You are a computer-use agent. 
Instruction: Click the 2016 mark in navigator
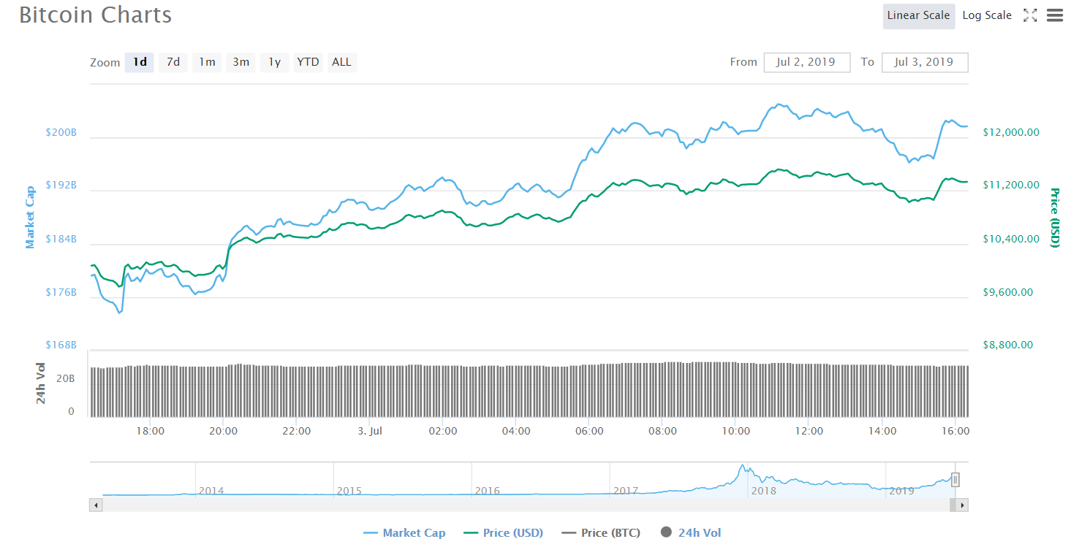488,491
